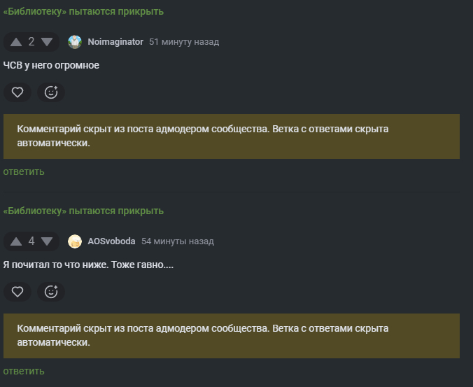Like Noimaginator's comment with the heart icon
Viewport: 473px width, 387px height.
(17, 92)
